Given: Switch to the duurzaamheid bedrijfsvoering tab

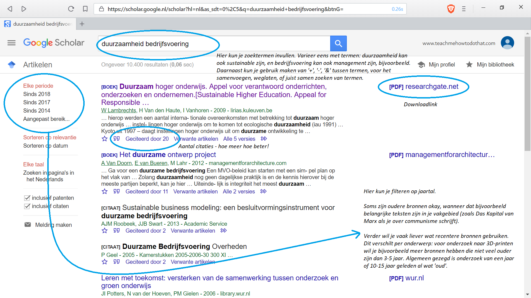Looking at the screenshot, I should click(x=38, y=24).
